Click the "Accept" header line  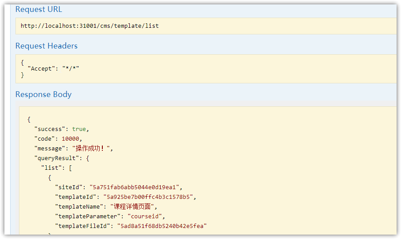pyautogui.click(x=53, y=68)
